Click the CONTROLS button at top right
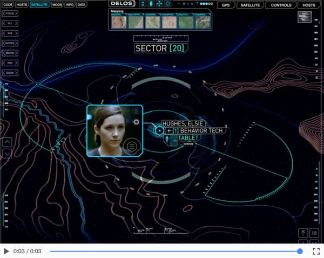Screen dimensions: 324x258 click(281, 5)
